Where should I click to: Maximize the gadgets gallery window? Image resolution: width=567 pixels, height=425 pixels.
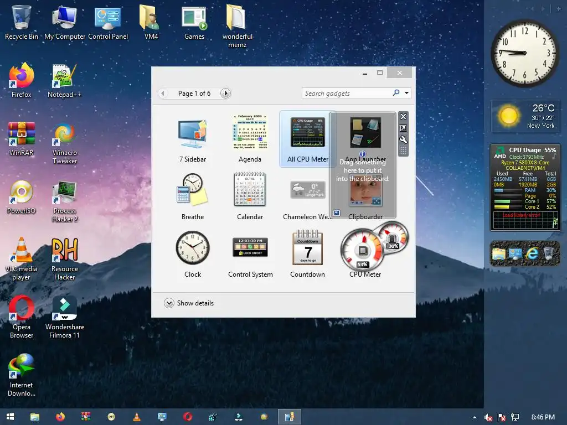click(380, 72)
